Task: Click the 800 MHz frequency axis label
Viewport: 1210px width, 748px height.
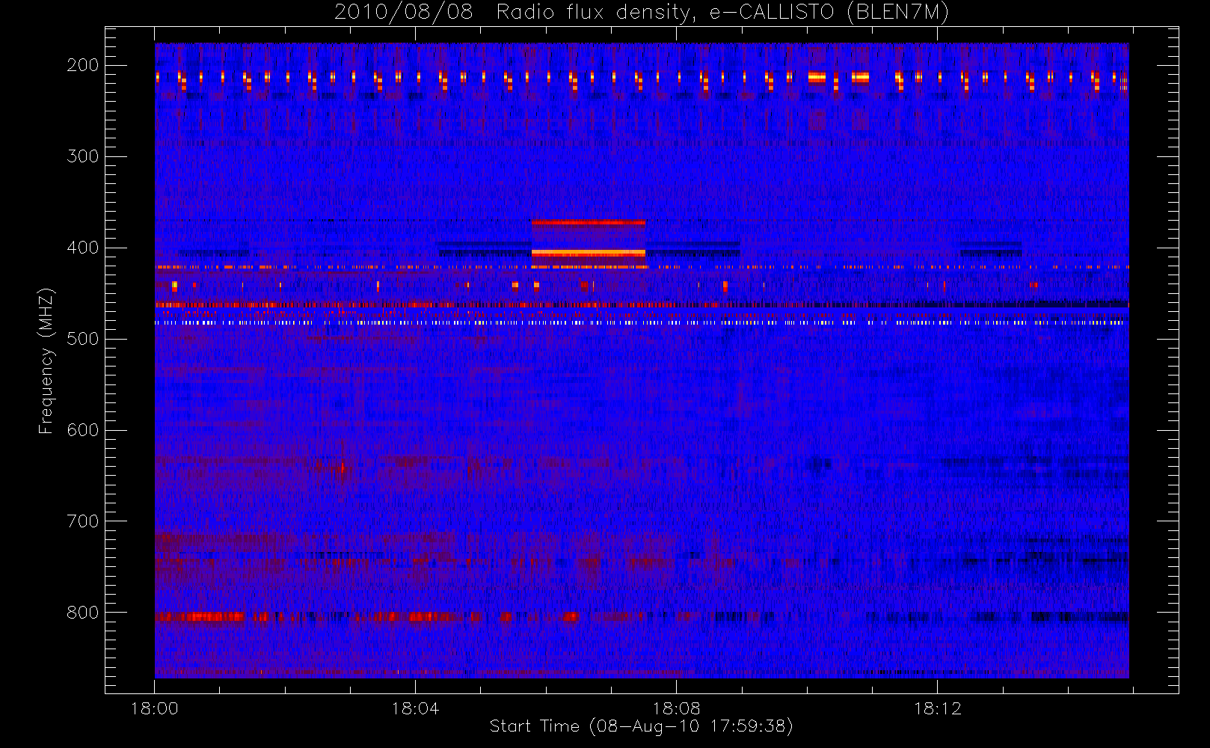Action: click(x=83, y=613)
